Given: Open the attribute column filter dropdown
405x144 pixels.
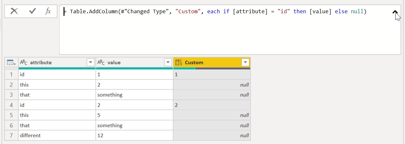Looking at the screenshot, I should (x=91, y=62).
